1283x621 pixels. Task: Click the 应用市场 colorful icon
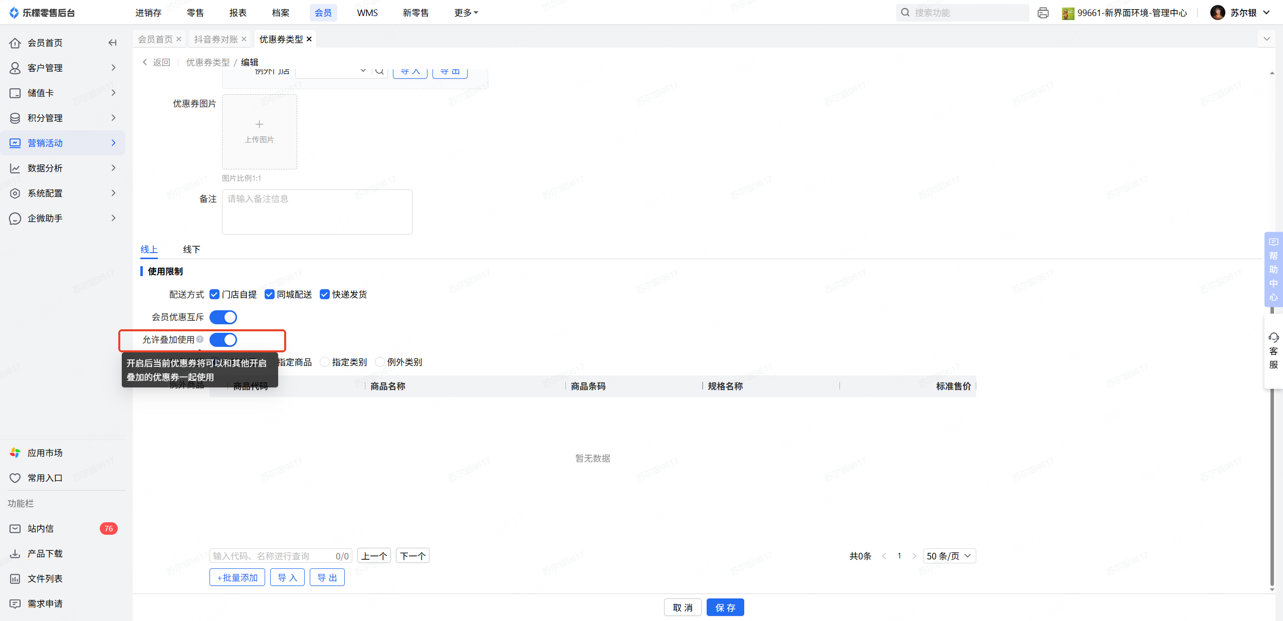pyautogui.click(x=15, y=453)
